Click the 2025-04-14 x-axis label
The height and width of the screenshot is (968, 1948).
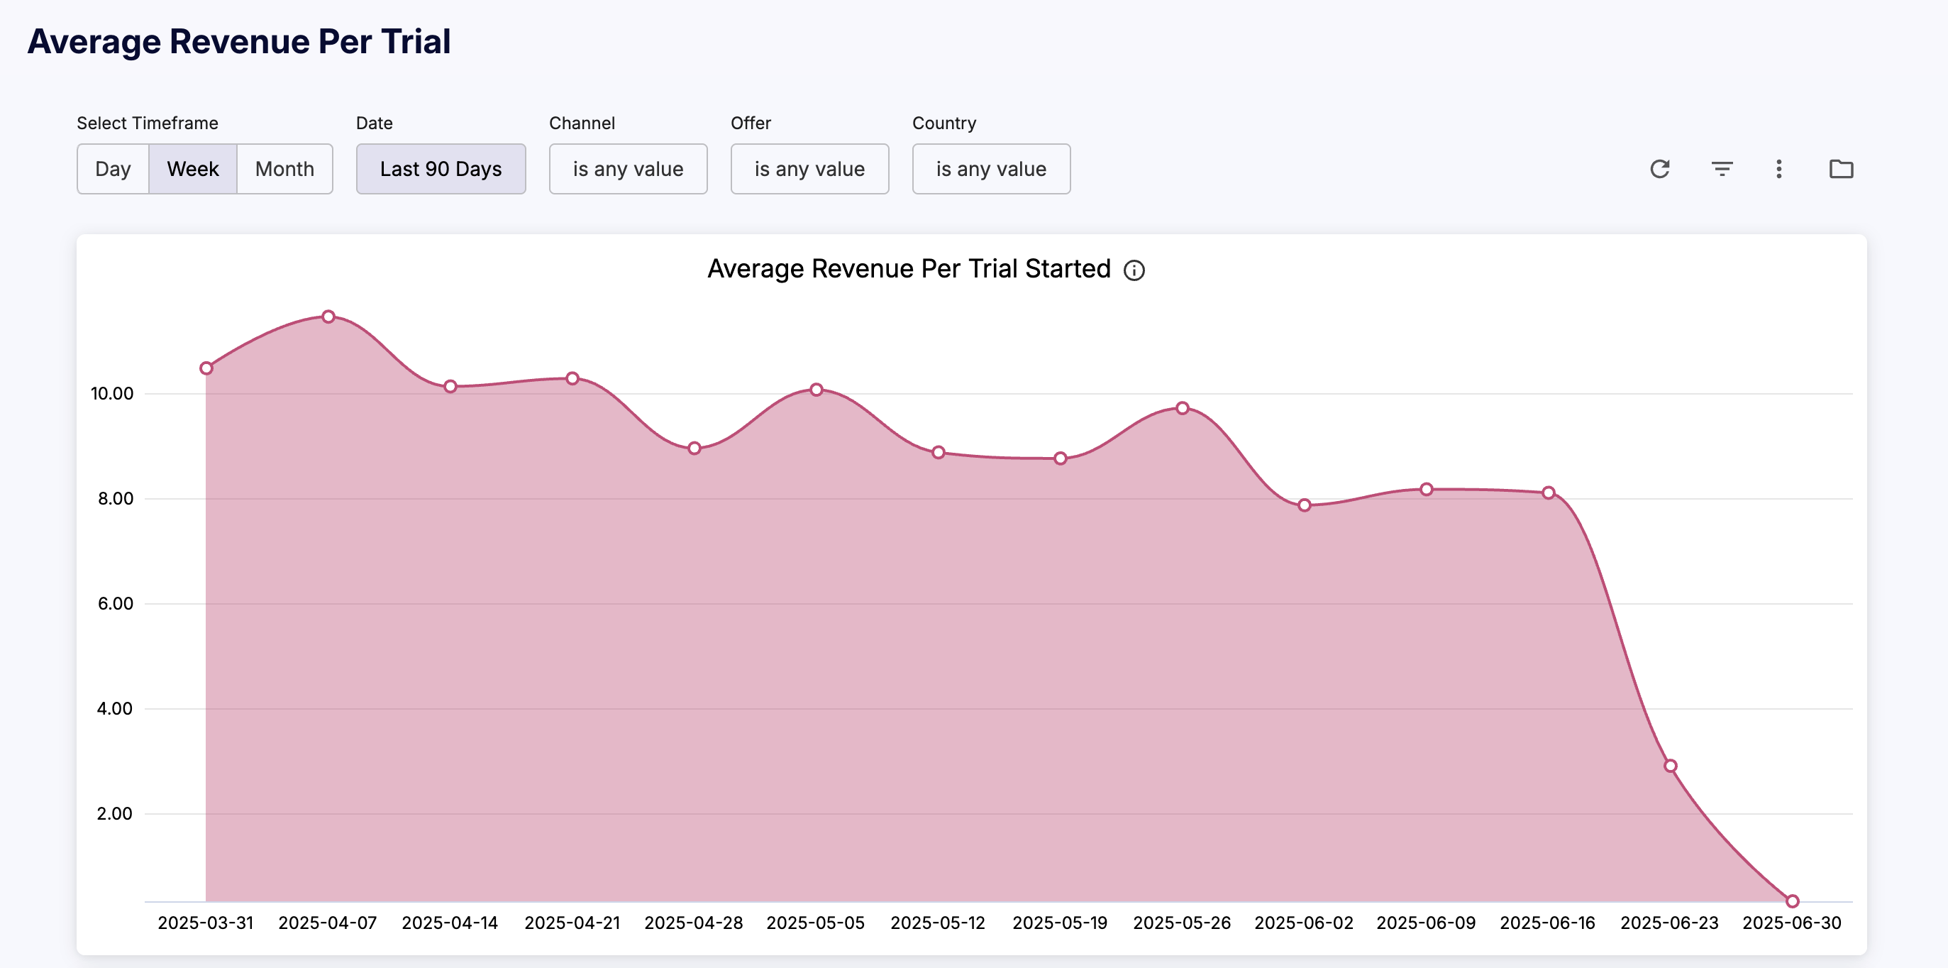(450, 923)
